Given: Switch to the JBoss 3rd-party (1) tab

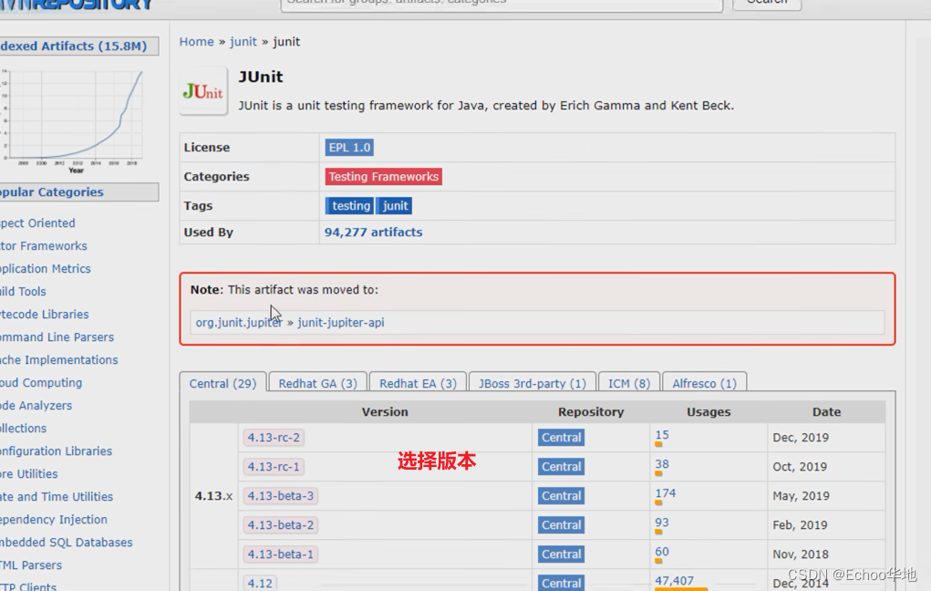Looking at the screenshot, I should pos(532,383).
